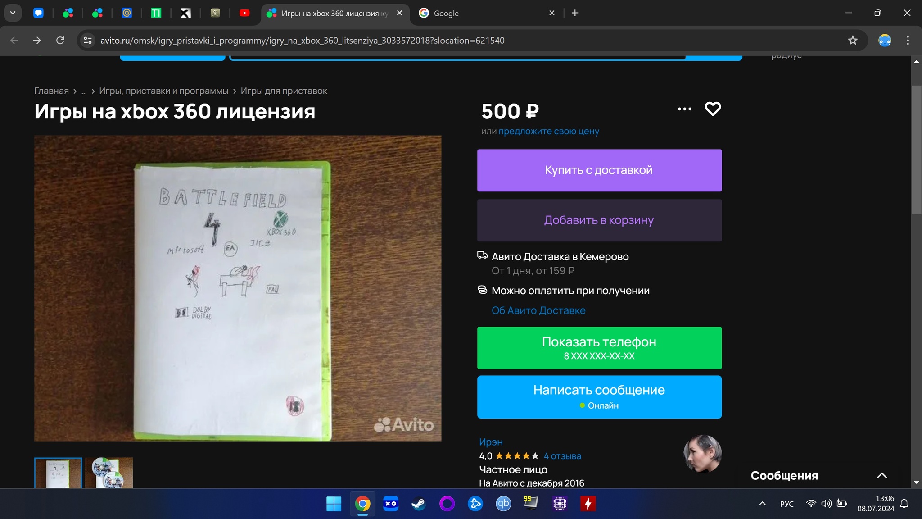Open the red lightning app in taskbar

tap(588, 504)
